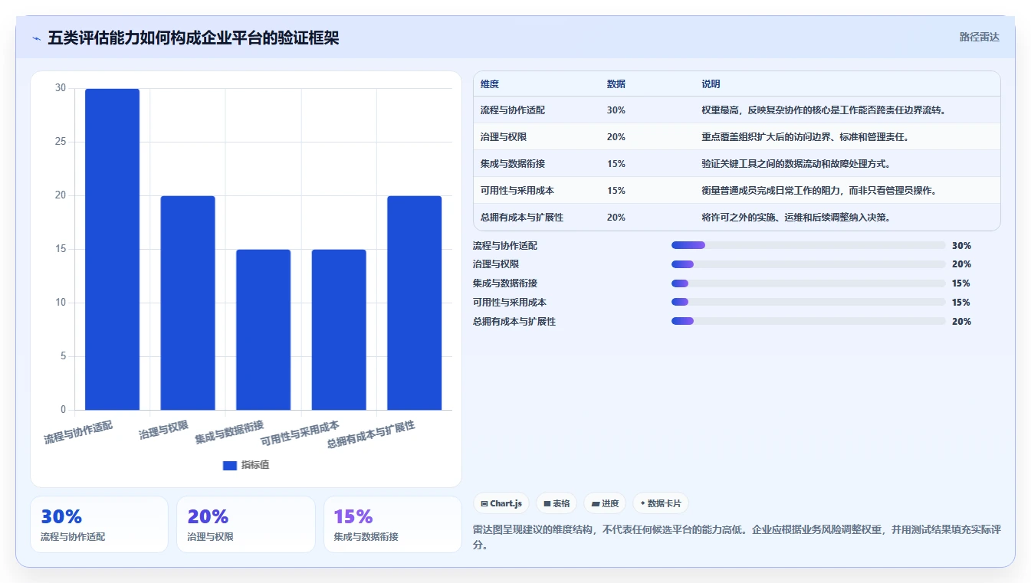Click the sparkle icon on 数据卡片 chip

tap(642, 503)
